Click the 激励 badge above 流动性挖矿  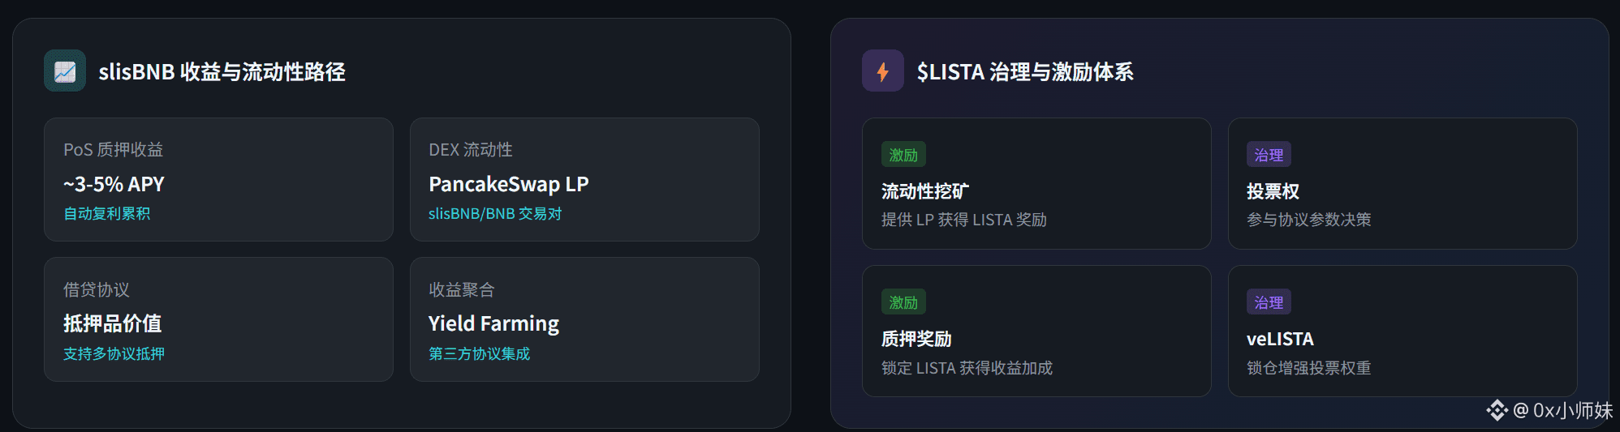(x=903, y=155)
